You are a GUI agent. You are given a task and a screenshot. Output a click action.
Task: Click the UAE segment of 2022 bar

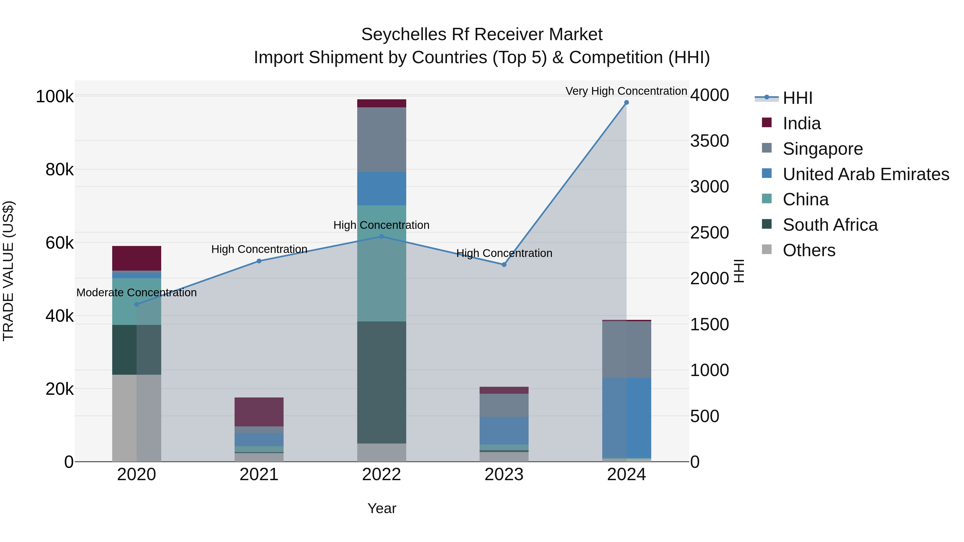[382, 188]
